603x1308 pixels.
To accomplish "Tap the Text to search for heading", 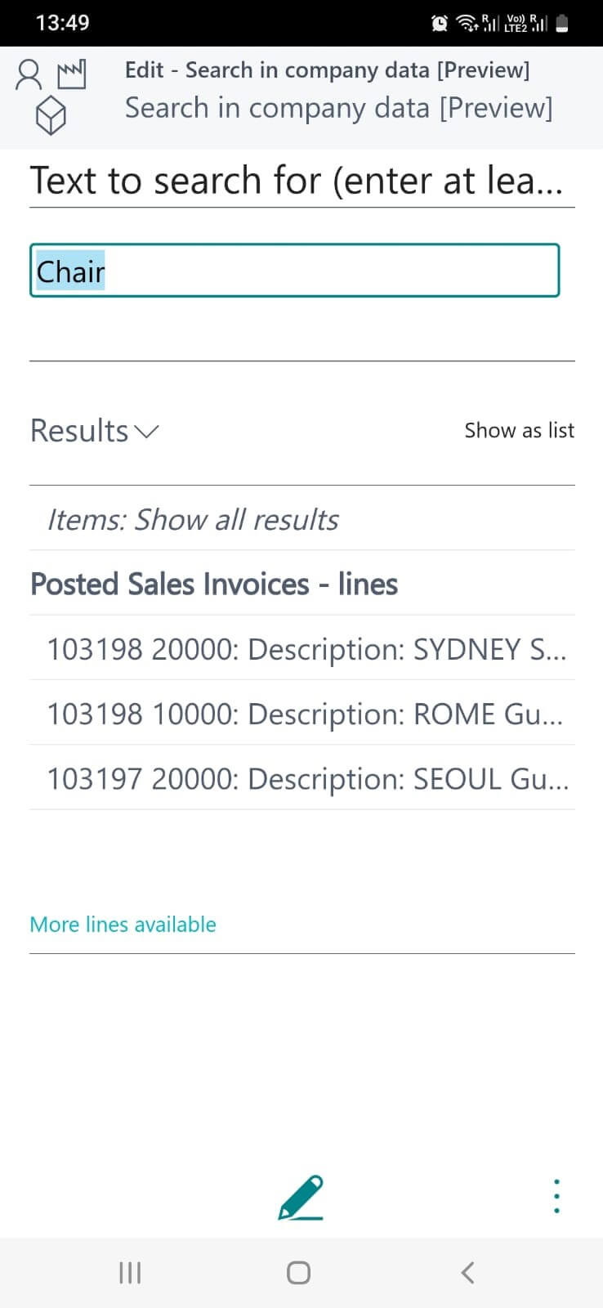I will (x=297, y=181).
